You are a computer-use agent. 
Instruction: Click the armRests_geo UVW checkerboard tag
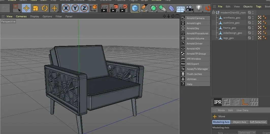click(260, 18)
